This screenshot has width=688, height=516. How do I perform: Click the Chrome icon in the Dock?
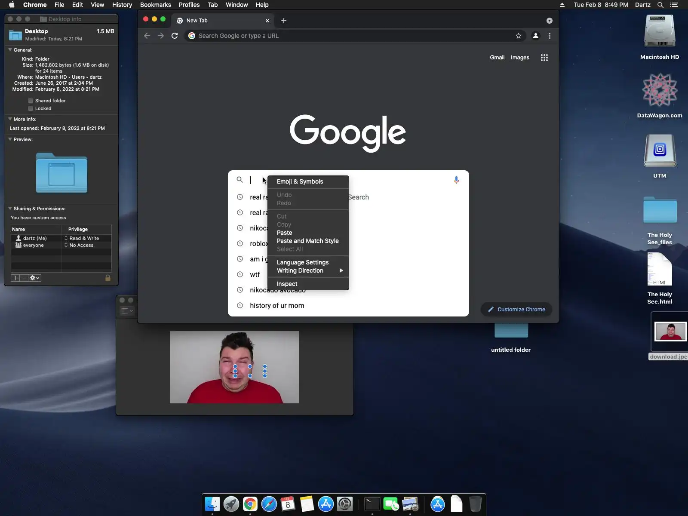[x=250, y=504]
